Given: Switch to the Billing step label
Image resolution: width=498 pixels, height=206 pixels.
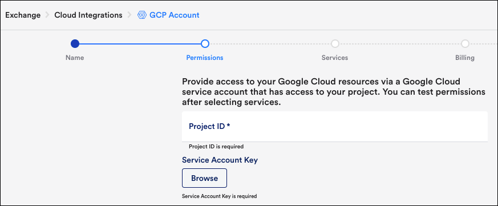Looking at the screenshot, I should [x=465, y=58].
